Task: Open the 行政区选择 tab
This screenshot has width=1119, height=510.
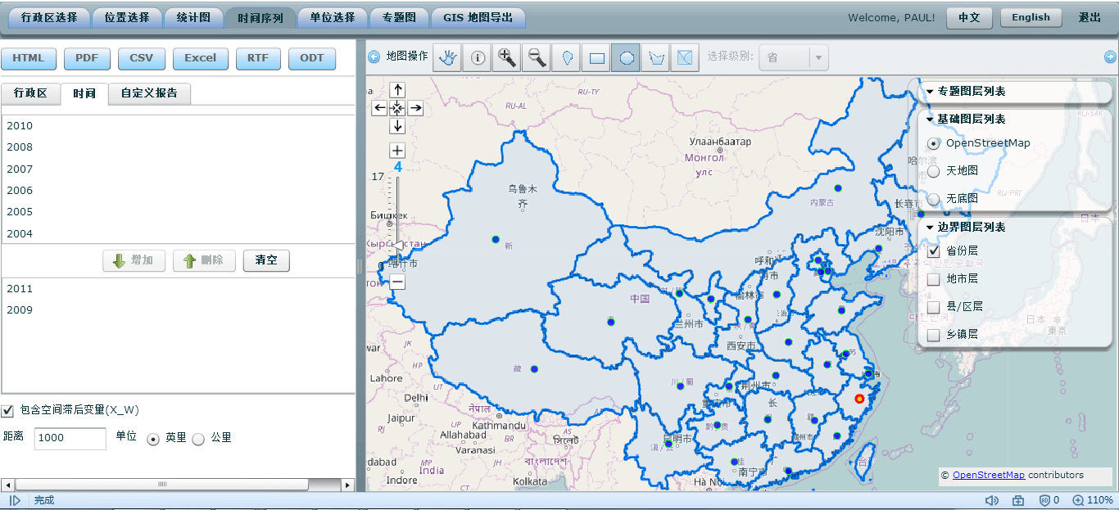Action: click(x=49, y=17)
